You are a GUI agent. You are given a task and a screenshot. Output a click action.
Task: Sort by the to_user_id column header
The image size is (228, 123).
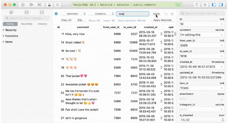tap(130, 27)
